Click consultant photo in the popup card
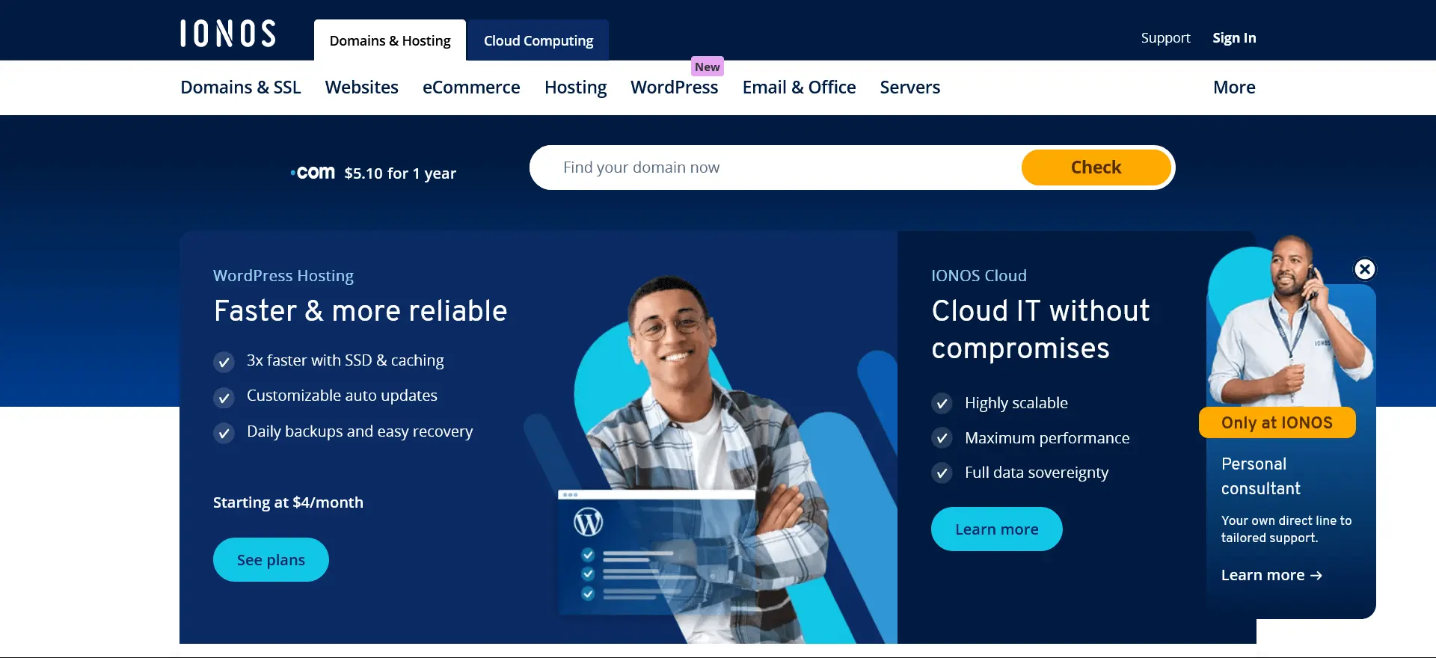This screenshot has height=658, width=1436. coord(1292,322)
